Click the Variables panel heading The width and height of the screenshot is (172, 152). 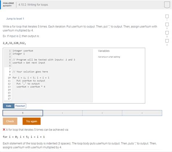[x=104, y=51]
